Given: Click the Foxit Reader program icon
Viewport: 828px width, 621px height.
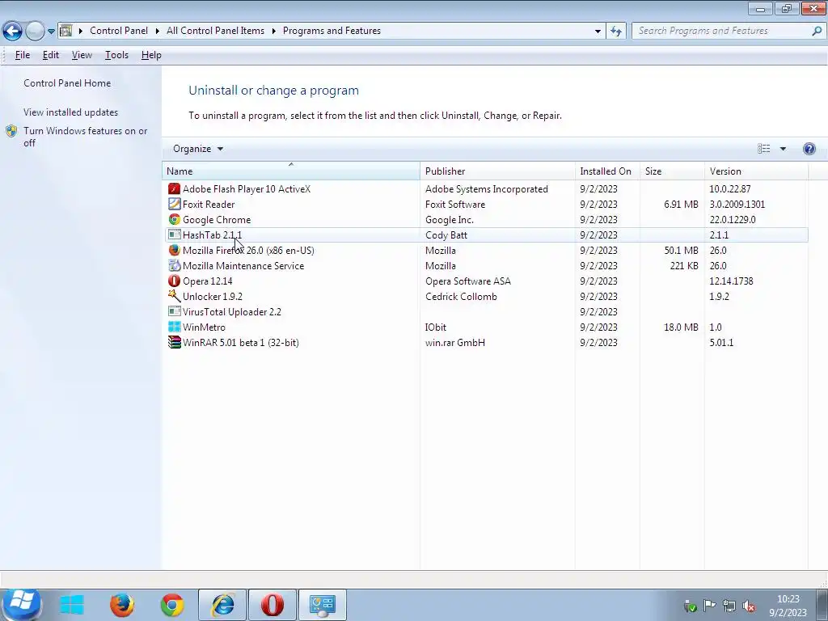Looking at the screenshot, I should tap(175, 205).
